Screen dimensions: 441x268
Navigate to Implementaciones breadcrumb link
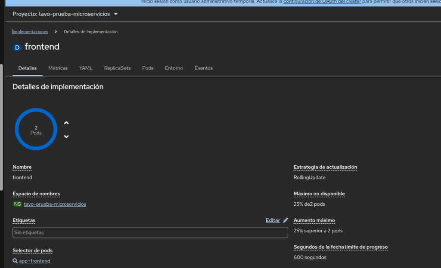pos(31,32)
